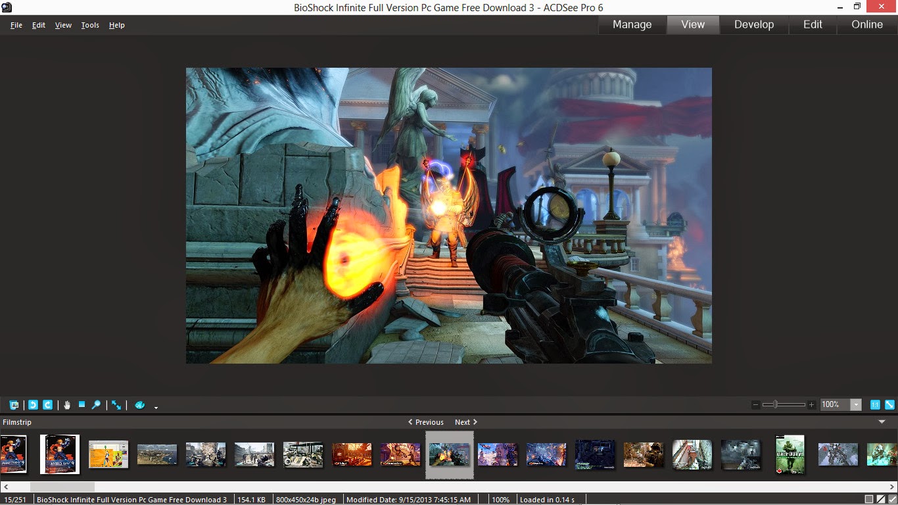
Task: Click the Loaded in 0.14 s text
Action: 547,500
